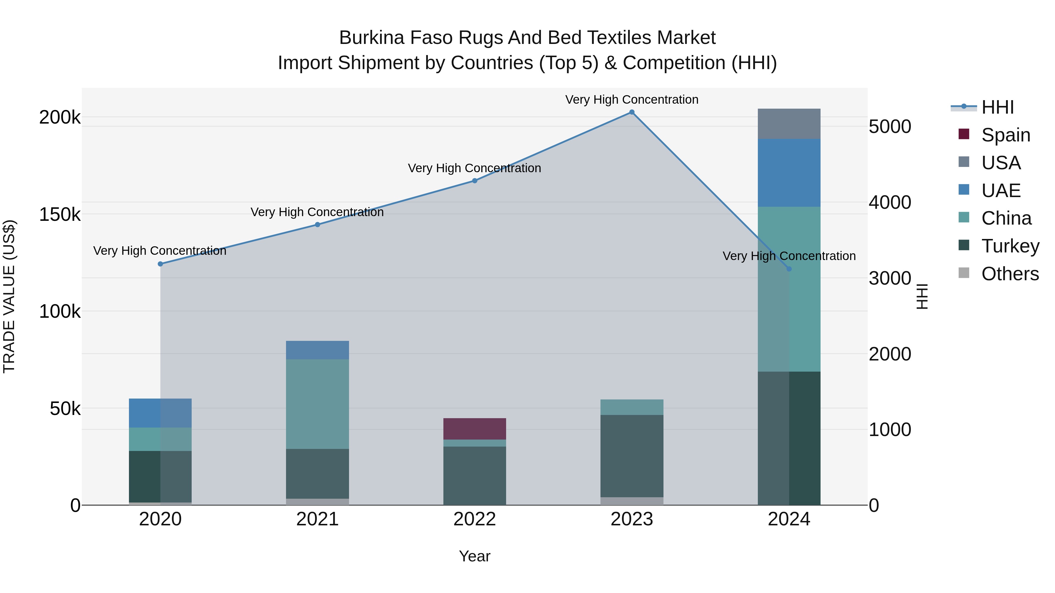Click the 50k y-axis tick label

point(65,409)
